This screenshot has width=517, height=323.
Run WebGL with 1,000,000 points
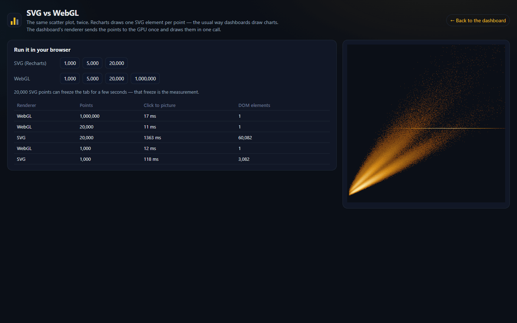pyautogui.click(x=145, y=79)
